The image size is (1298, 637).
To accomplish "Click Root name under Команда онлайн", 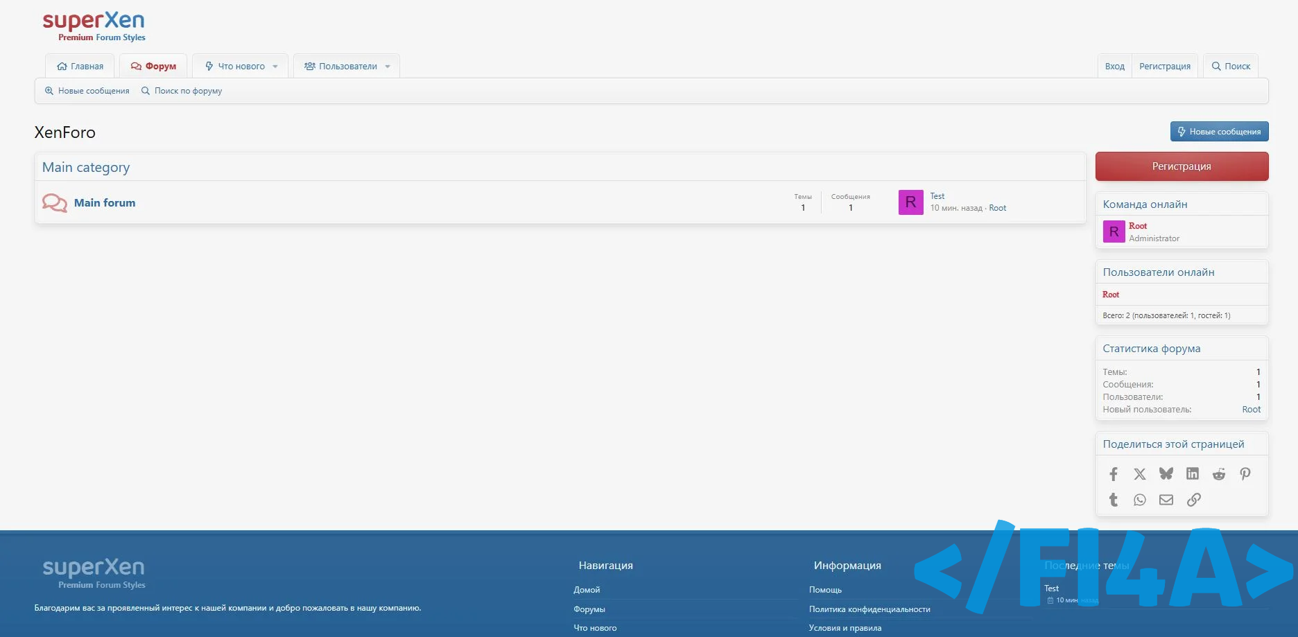I will [1138, 226].
